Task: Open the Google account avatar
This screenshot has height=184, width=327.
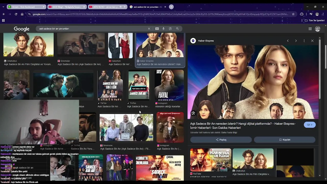Action: [x=318, y=29]
